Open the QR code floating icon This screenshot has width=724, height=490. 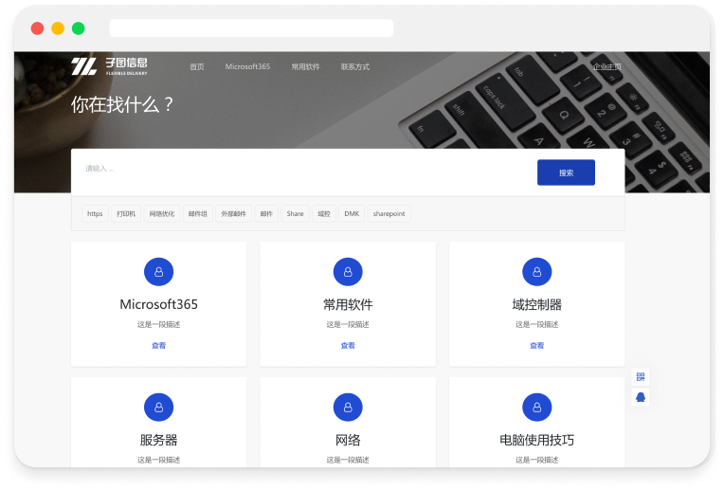coord(640,377)
